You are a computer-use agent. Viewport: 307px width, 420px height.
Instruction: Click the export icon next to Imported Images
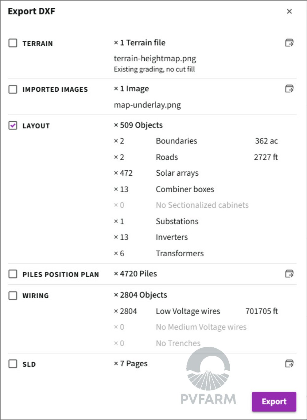[x=289, y=89]
